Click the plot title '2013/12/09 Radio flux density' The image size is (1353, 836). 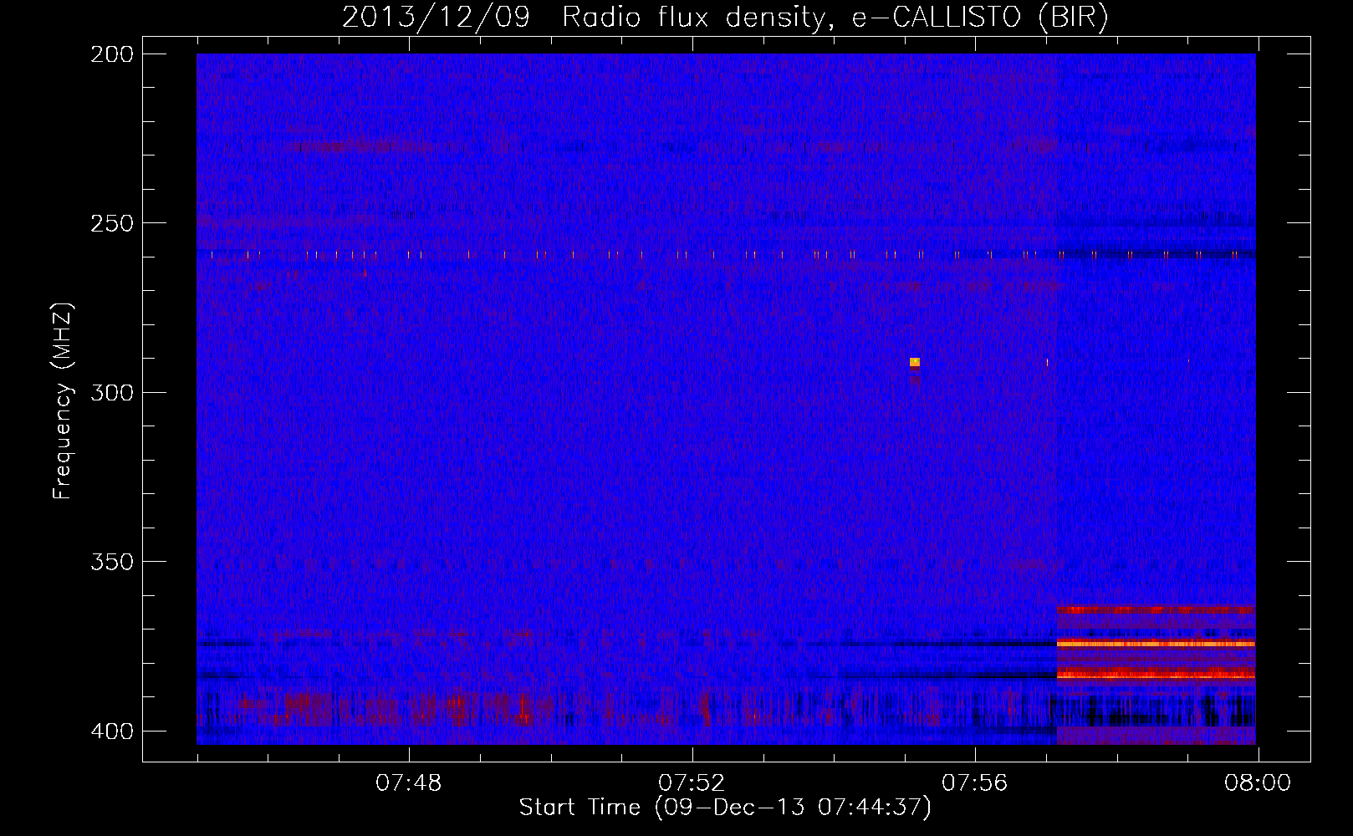click(x=725, y=18)
